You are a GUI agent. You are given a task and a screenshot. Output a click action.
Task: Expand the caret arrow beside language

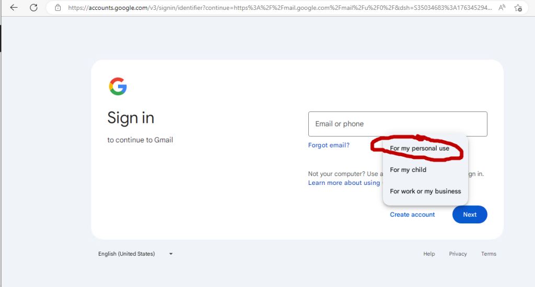point(170,254)
